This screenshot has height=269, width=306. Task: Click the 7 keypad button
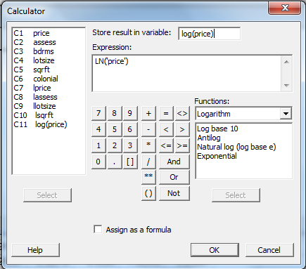(98, 113)
